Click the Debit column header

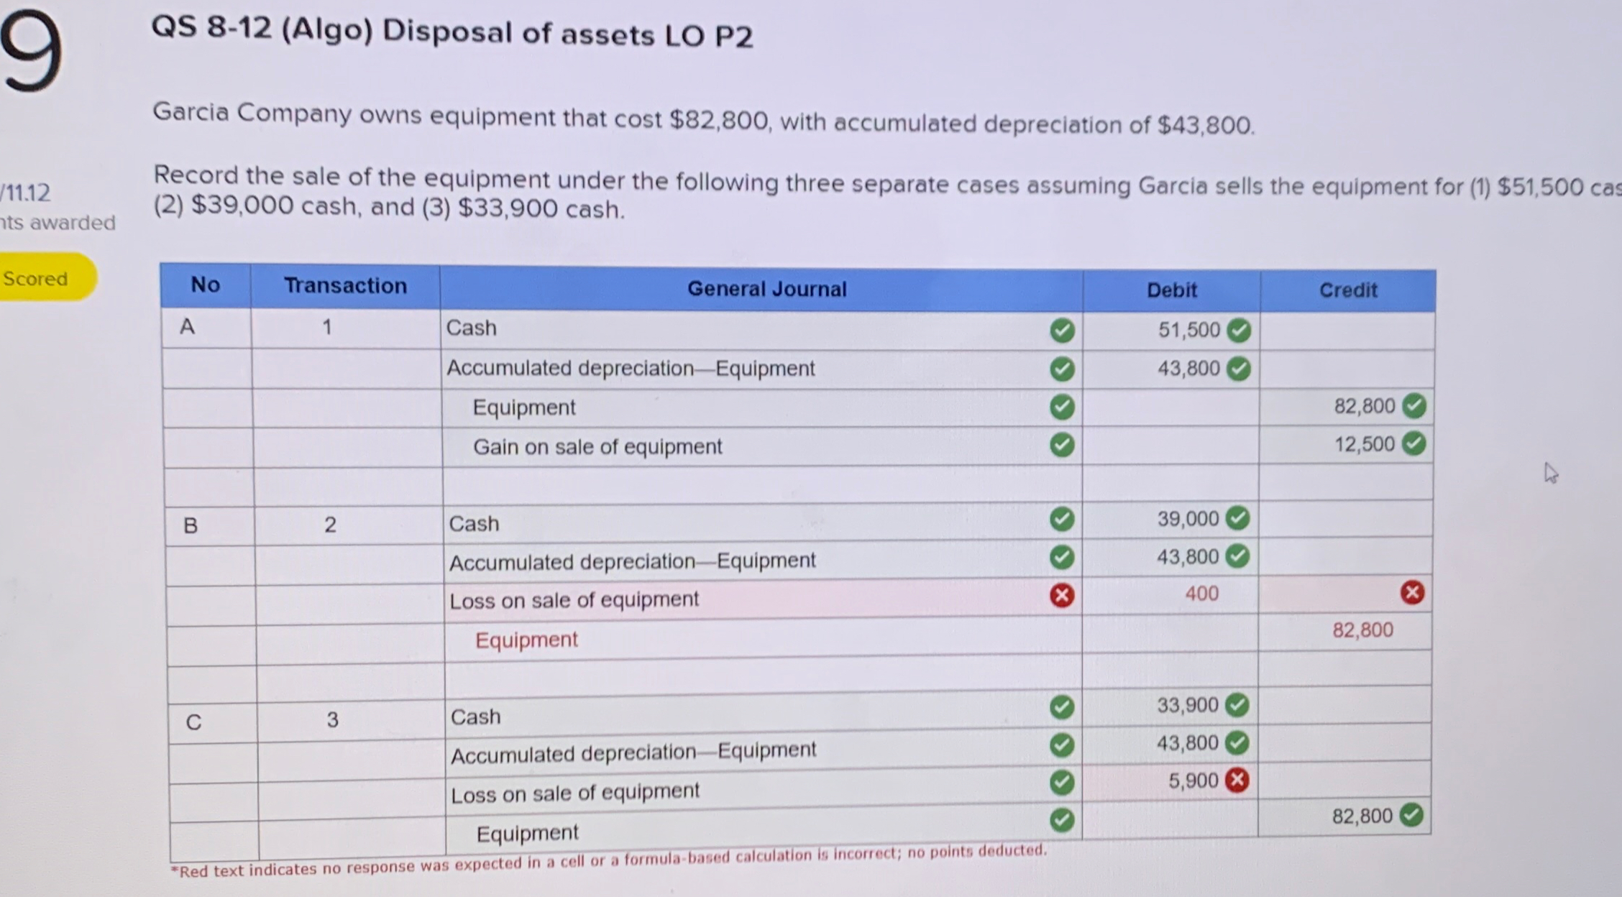point(1171,290)
